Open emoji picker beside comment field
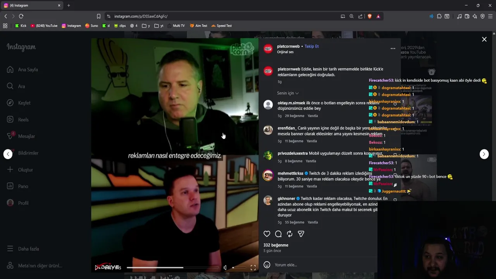Viewport: 496px width, 279px height. (x=267, y=265)
